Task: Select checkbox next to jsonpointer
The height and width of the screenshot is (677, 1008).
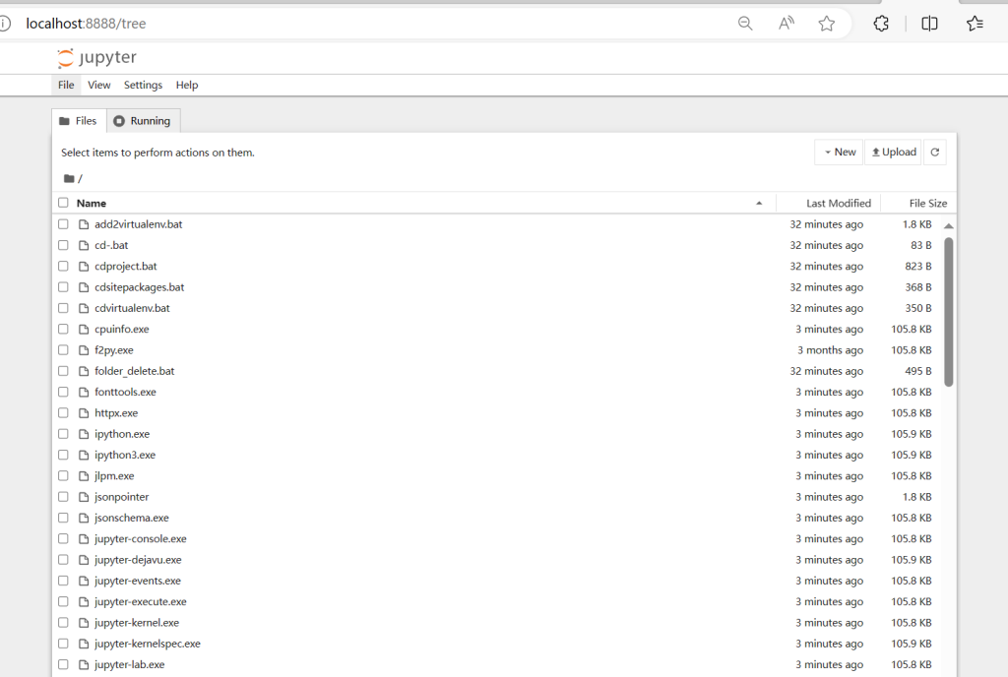Action: coord(63,497)
